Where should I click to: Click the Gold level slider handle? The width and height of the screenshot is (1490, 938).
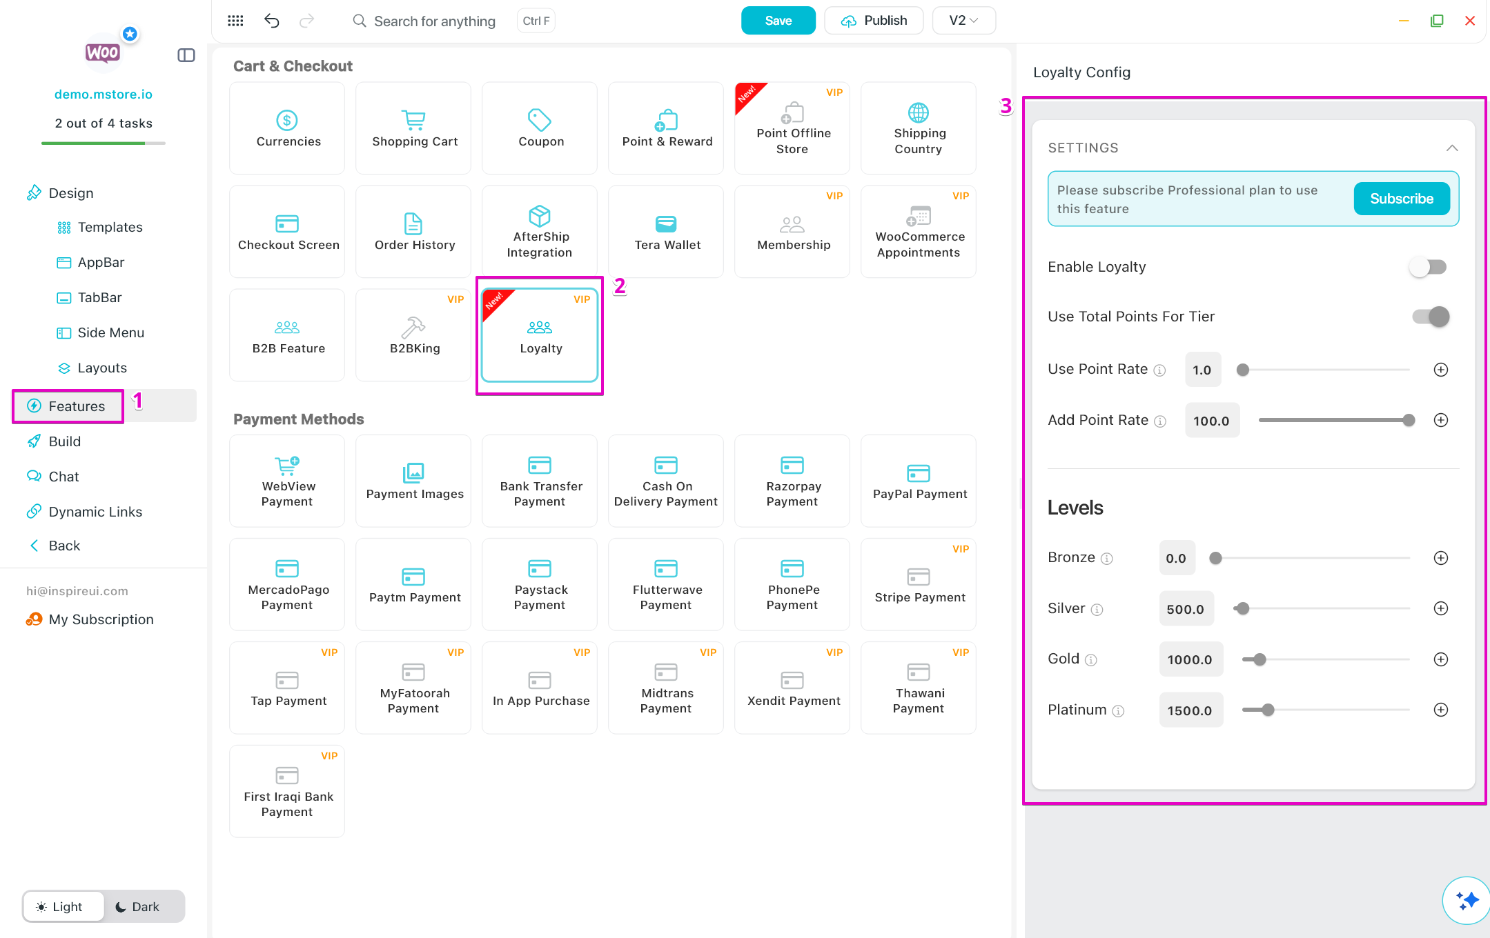[1259, 659]
